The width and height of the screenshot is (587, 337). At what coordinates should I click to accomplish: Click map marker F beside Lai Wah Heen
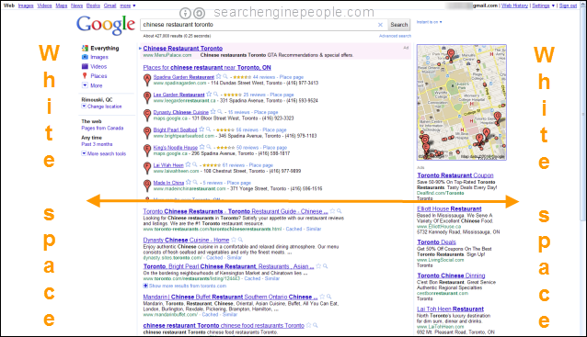(147, 168)
